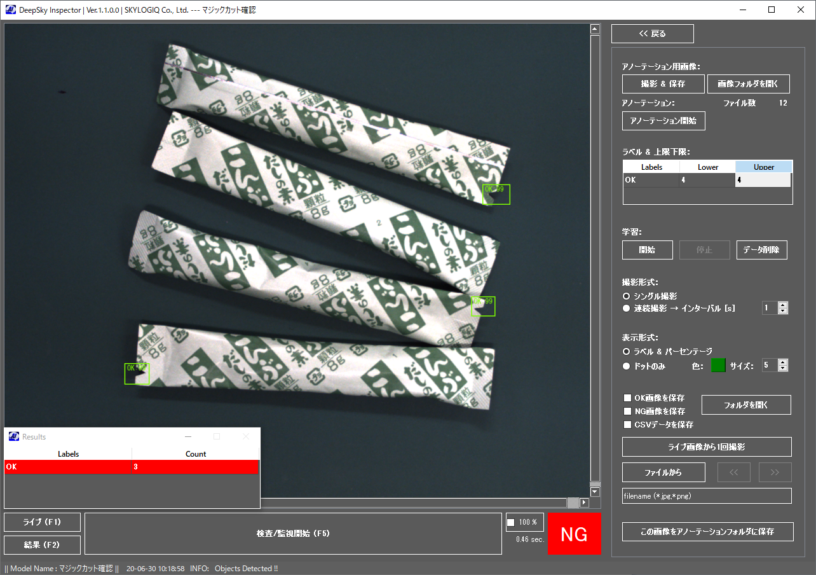Click the Labels column header in settings table
The height and width of the screenshot is (575, 816).
(x=651, y=167)
